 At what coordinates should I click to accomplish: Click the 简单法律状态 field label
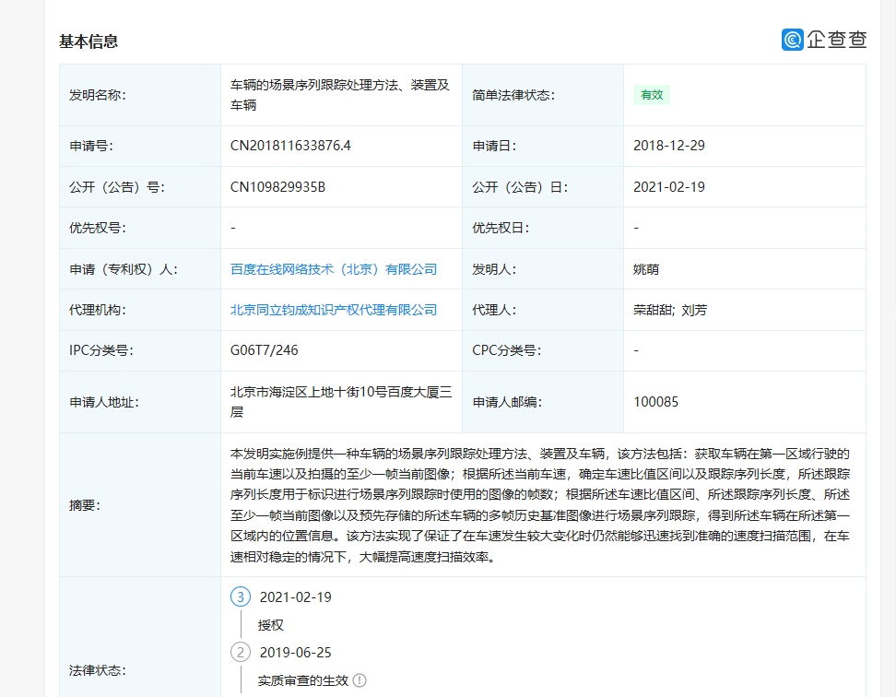point(513,95)
